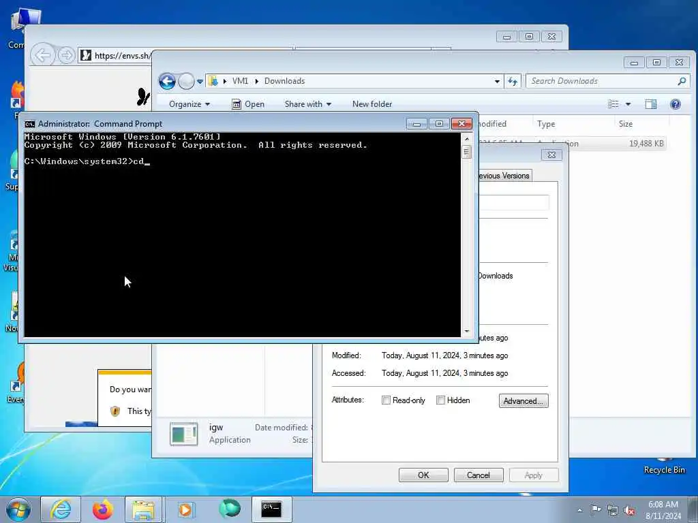Open Explorer help question mark icon
The height and width of the screenshot is (523, 698).
(676, 104)
